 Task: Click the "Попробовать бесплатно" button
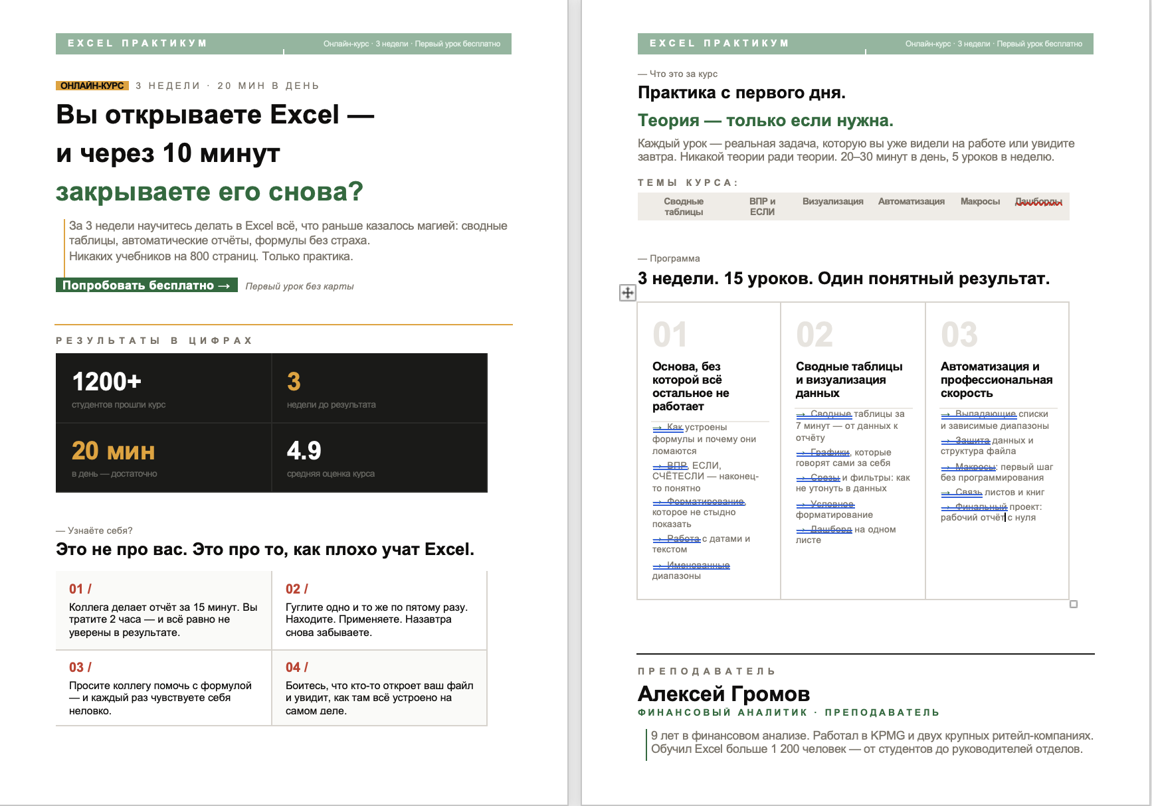(x=145, y=285)
